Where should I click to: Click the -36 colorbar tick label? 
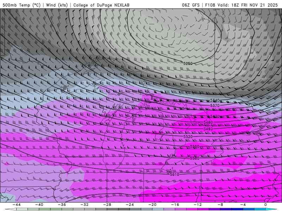[x=62, y=205]
